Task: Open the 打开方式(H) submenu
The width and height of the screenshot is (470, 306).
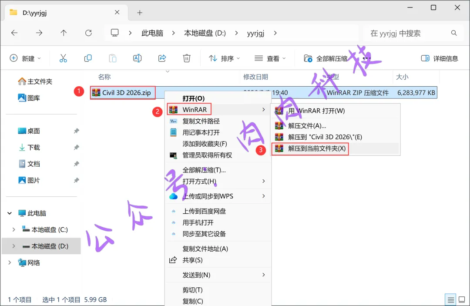Action: click(218, 182)
